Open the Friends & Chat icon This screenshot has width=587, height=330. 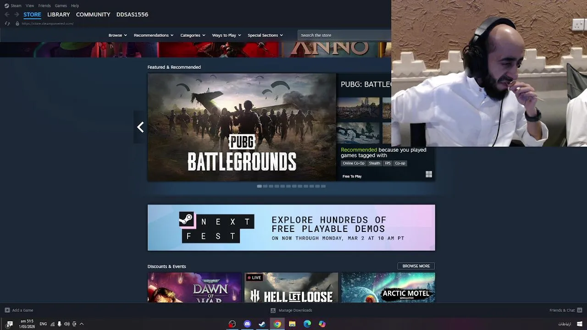(580, 310)
